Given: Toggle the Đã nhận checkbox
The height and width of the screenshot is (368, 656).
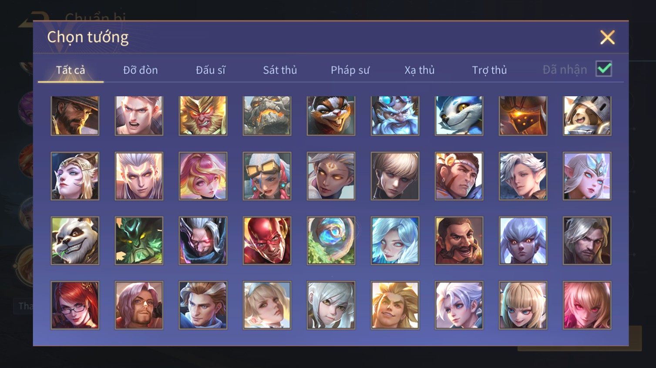Looking at the screenshot, I should point(604,69).
